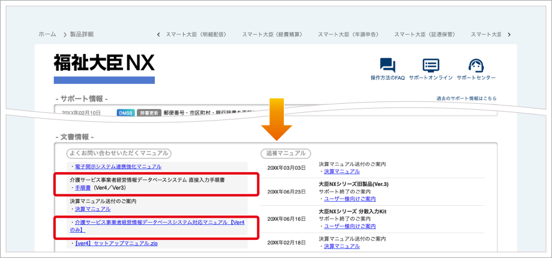Viewport: 552px width, 258px height.
Task: Open スマート大臣〈証憑保管〉 product item
Action: pos(424,34)
